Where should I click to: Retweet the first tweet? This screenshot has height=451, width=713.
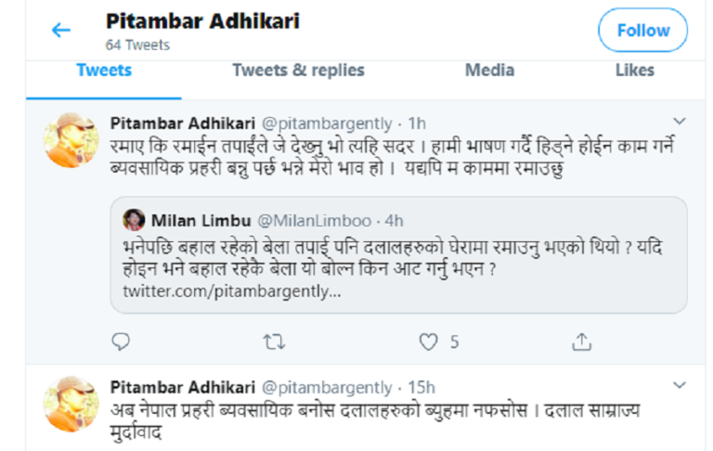[274, 342]
